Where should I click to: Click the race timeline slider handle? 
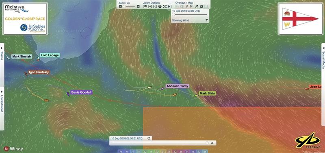207,143
